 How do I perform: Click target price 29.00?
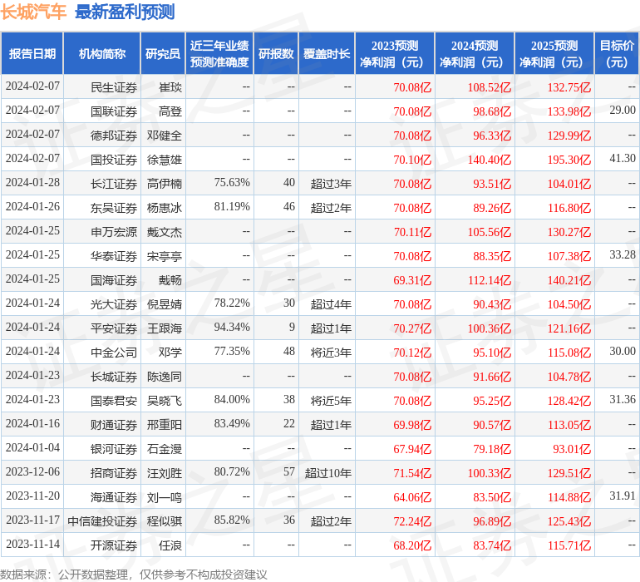click(623, 110)
